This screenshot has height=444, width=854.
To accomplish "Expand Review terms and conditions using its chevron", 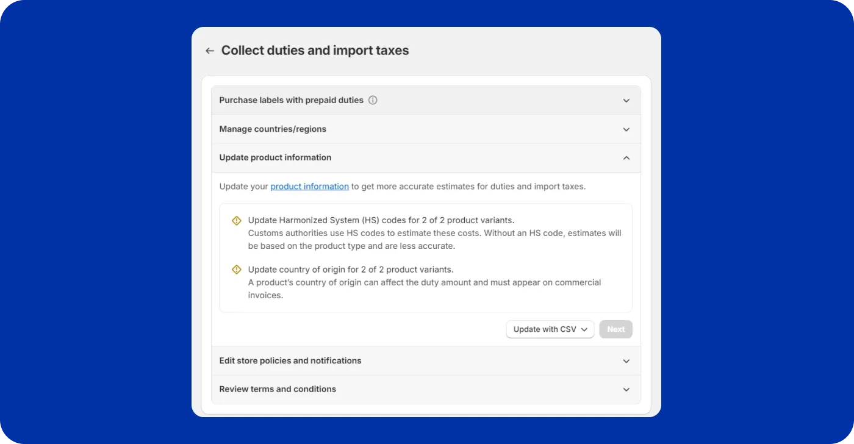I will (x=626, y=390).
